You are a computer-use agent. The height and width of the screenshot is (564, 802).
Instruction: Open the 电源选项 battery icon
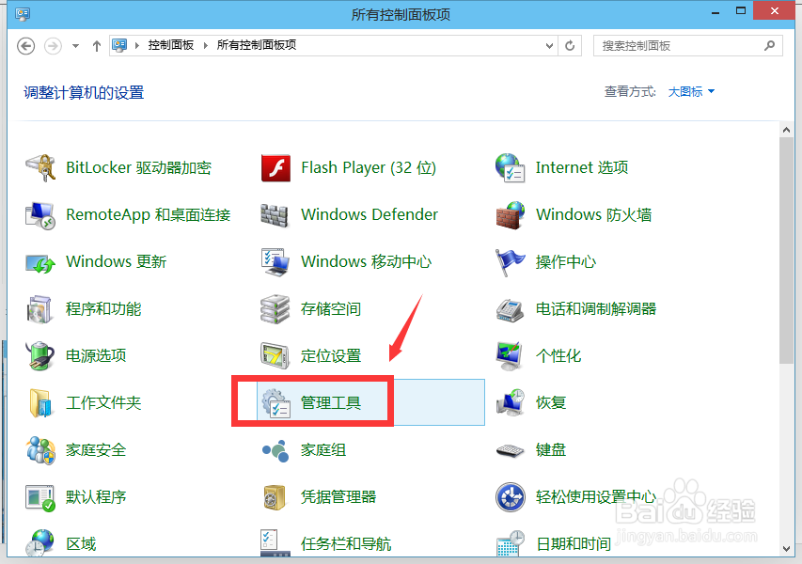point(39,356)
